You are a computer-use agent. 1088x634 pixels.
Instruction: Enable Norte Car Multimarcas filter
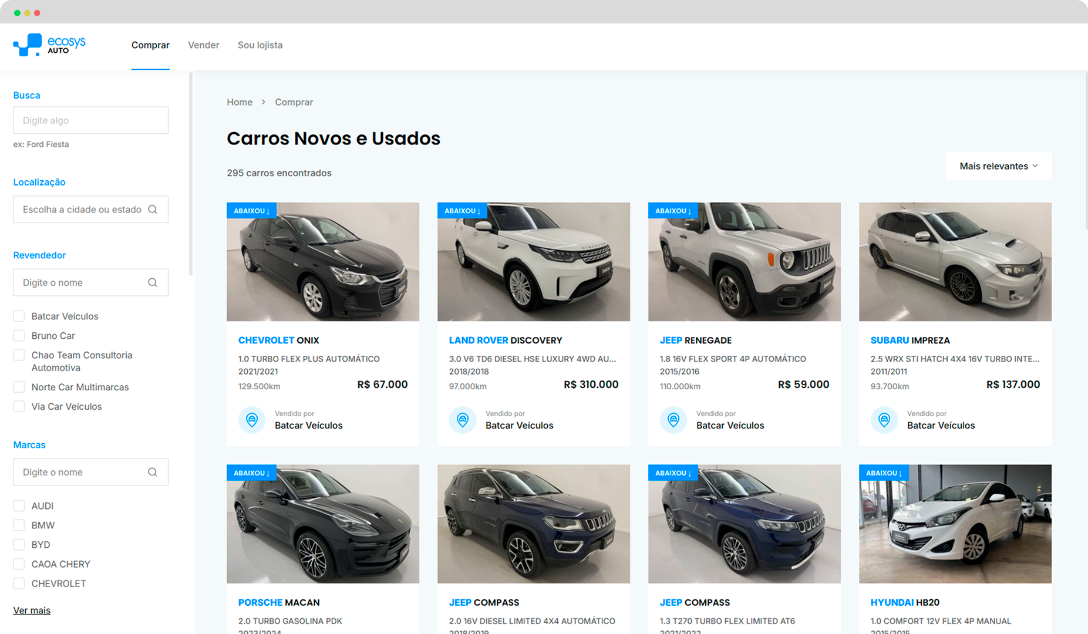point(19,387)
